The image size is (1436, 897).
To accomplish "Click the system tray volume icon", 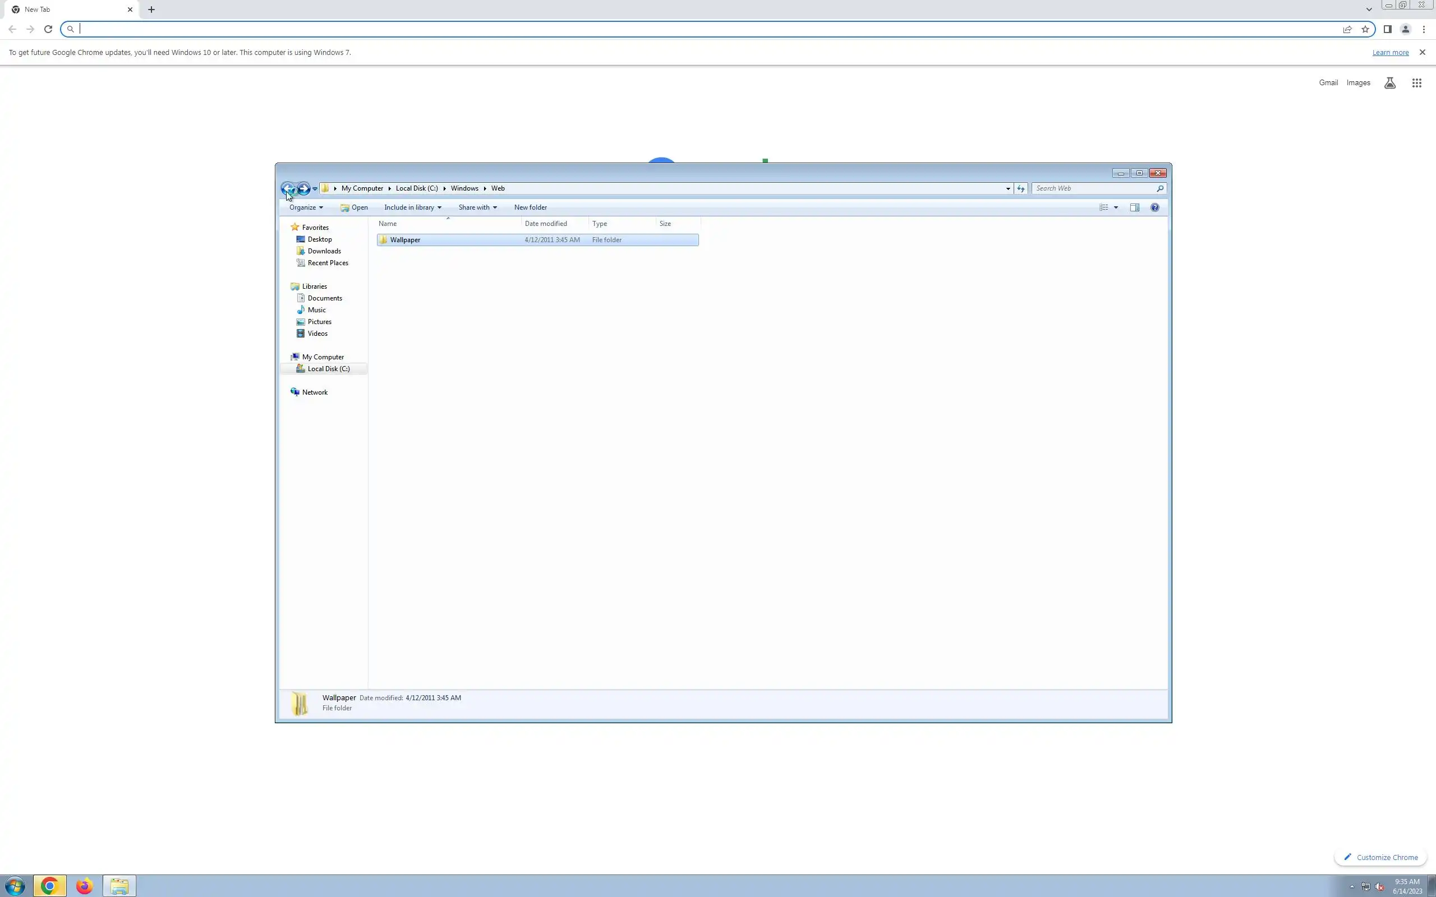I will click(1379, 886).
